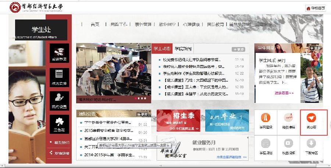The image size is (331, 168).
Task: Select the last carousel dot
Action: pyautogui.click(x=145, y=99)
